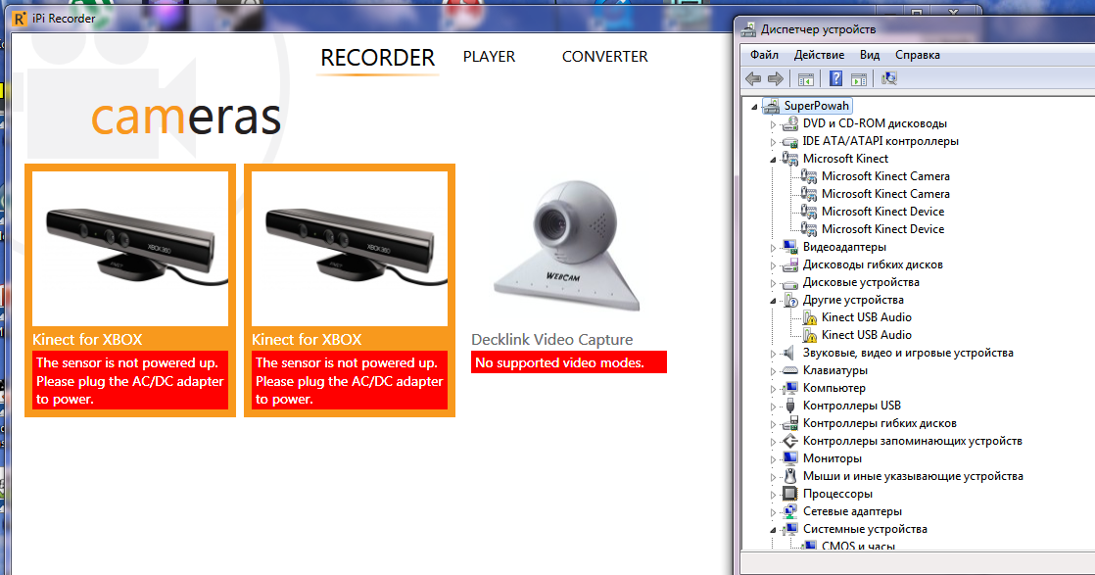This screenshot has width=1095, height=575.
Task: Click the Forward arrow in Device Manager toolbar
Action: 775,79
